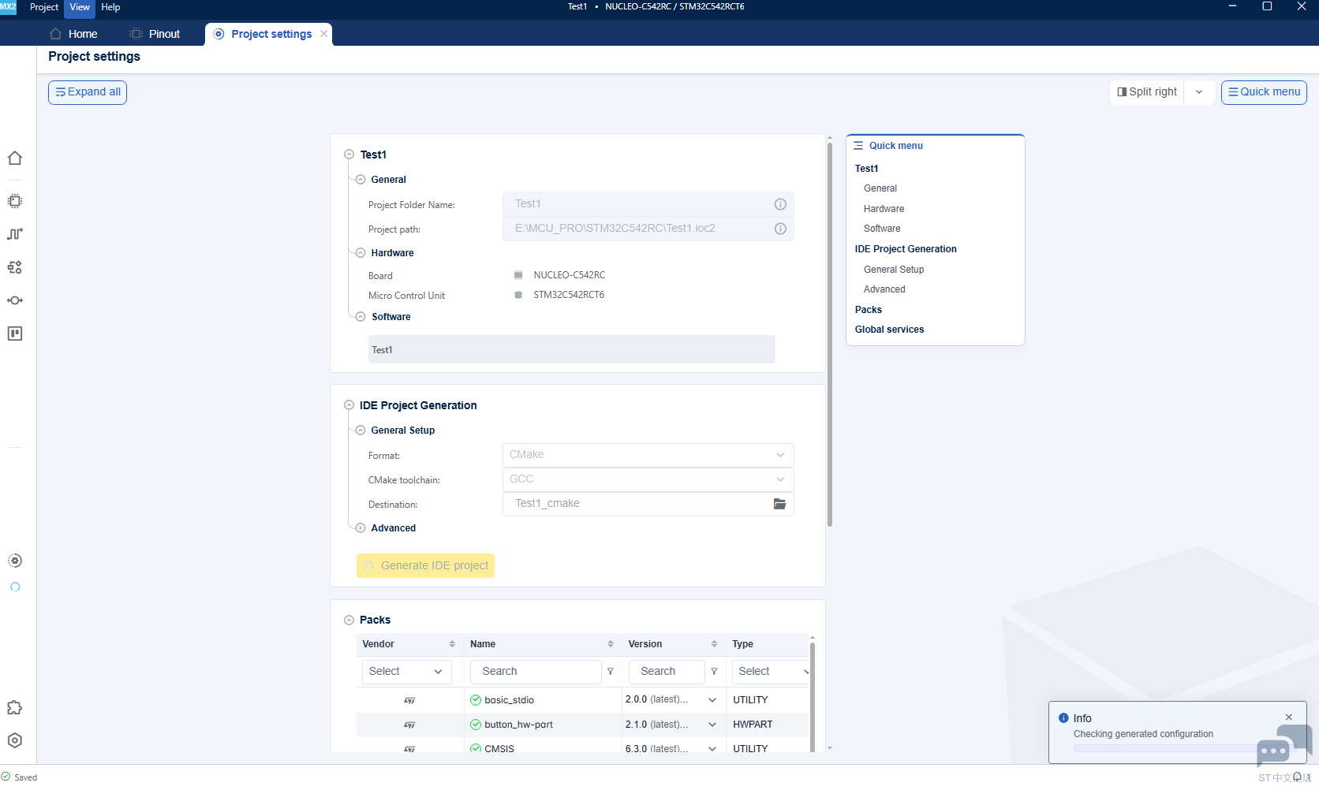Jump to Global services in Quick menu
1319x790 pixels.
(x=889, y=330)
